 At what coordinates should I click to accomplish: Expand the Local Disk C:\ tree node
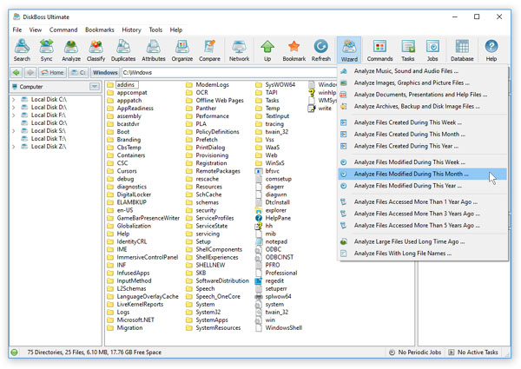pos(14,99)
